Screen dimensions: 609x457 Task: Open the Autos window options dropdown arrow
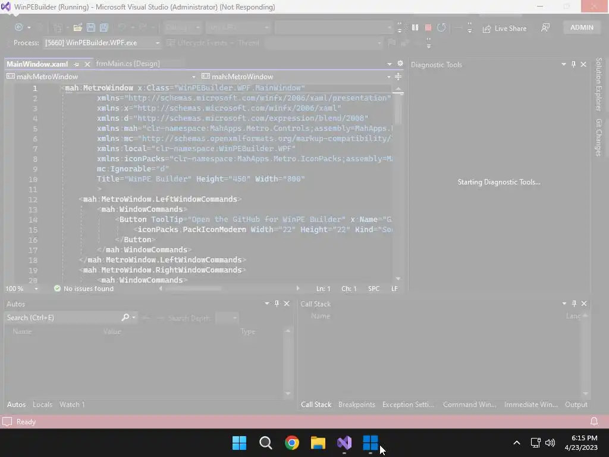[x=267, y=303]
